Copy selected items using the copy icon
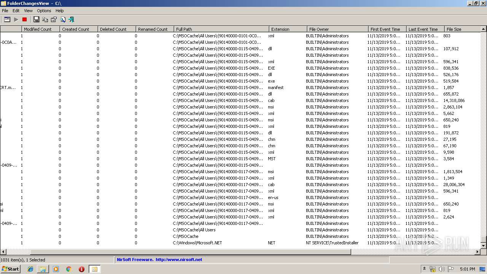Image resolution: width=487 pixels, height=274 pixels. 45,19
